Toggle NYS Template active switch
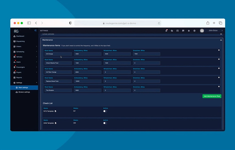 click(105, 111)
